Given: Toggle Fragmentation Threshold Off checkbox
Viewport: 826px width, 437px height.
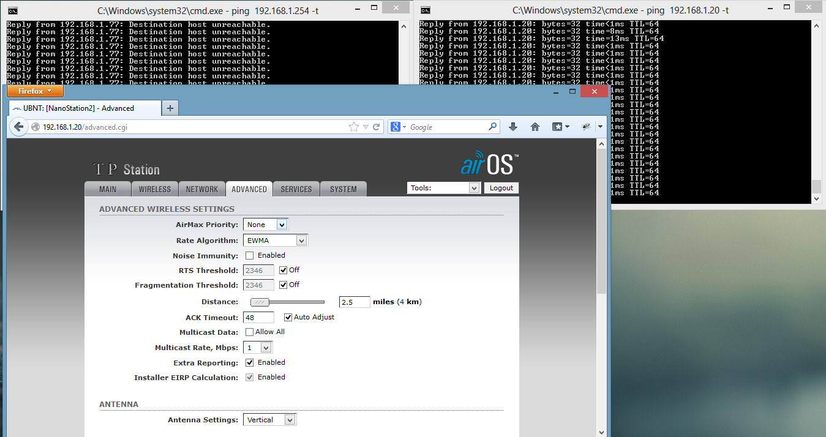Looking at the screenshot, I should pyautogui.click(x=283, y=285).
